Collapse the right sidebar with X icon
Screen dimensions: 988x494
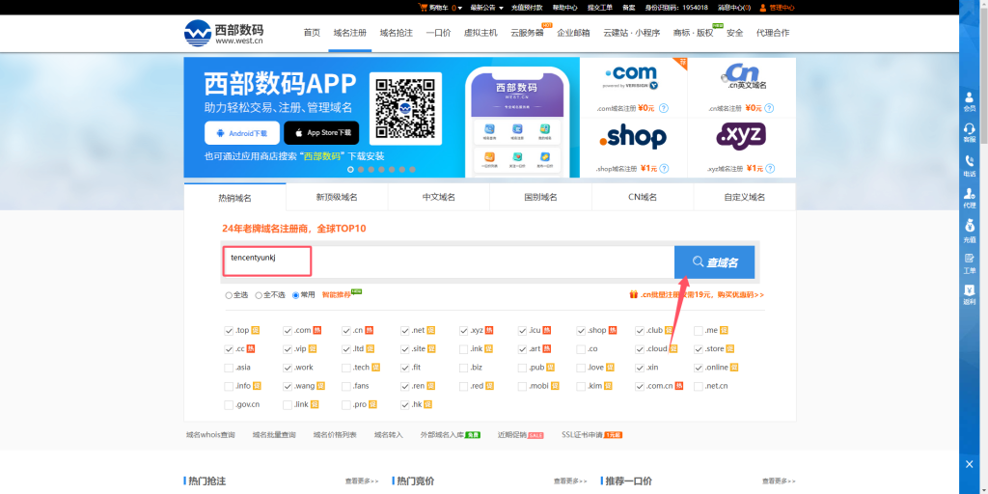click(x=969, y=464)
